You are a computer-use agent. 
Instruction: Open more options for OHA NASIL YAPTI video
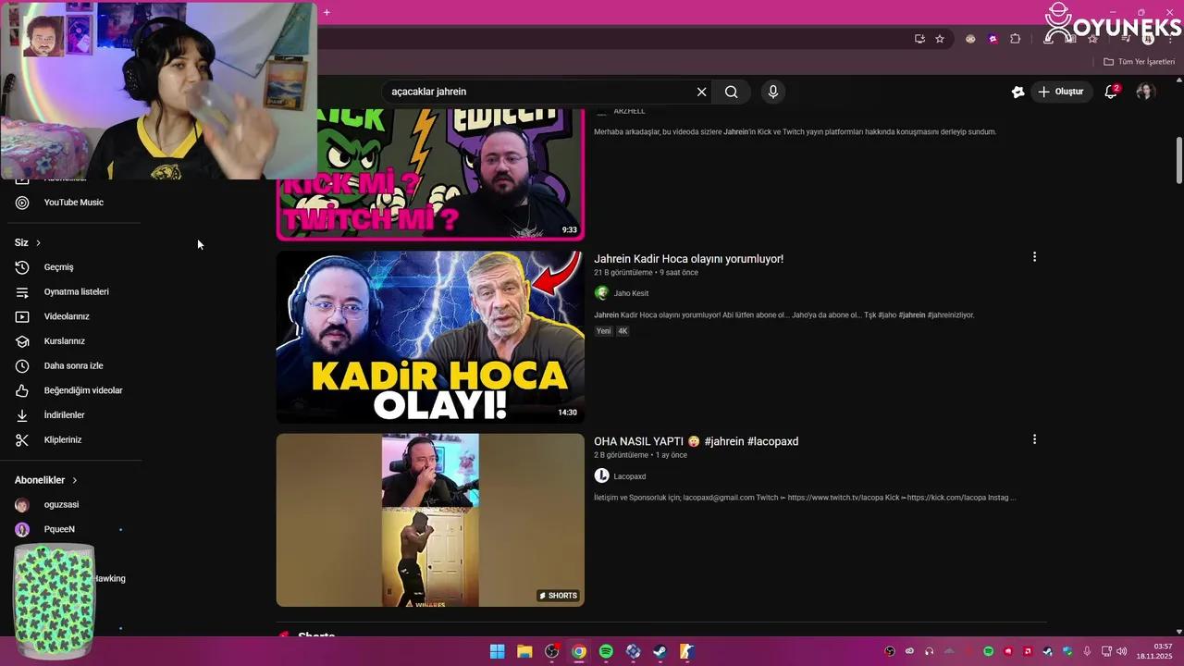[x=1034, y=439]
